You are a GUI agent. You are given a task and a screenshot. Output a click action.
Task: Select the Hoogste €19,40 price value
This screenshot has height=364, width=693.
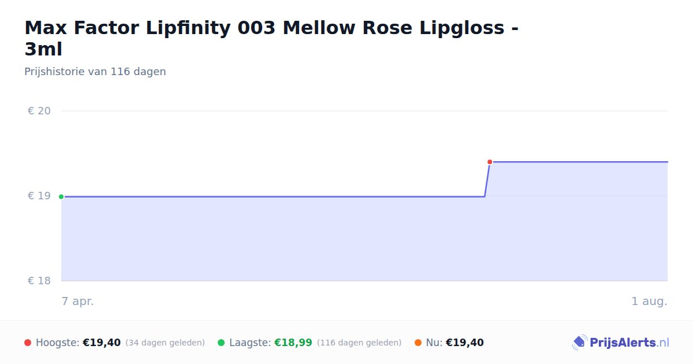102,343
